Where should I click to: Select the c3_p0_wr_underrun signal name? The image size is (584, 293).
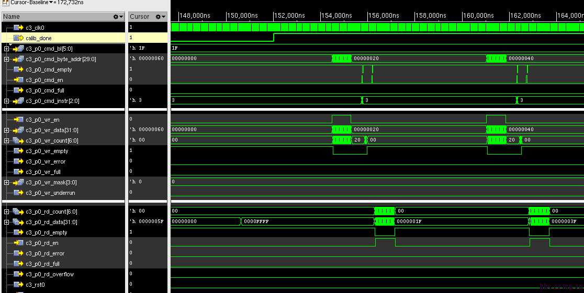pyautogui.click(x=50, y=193)
